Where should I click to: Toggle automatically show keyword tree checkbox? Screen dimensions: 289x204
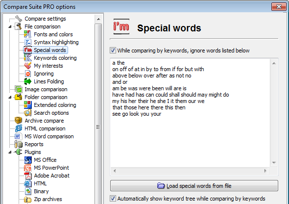pos(113,199)
